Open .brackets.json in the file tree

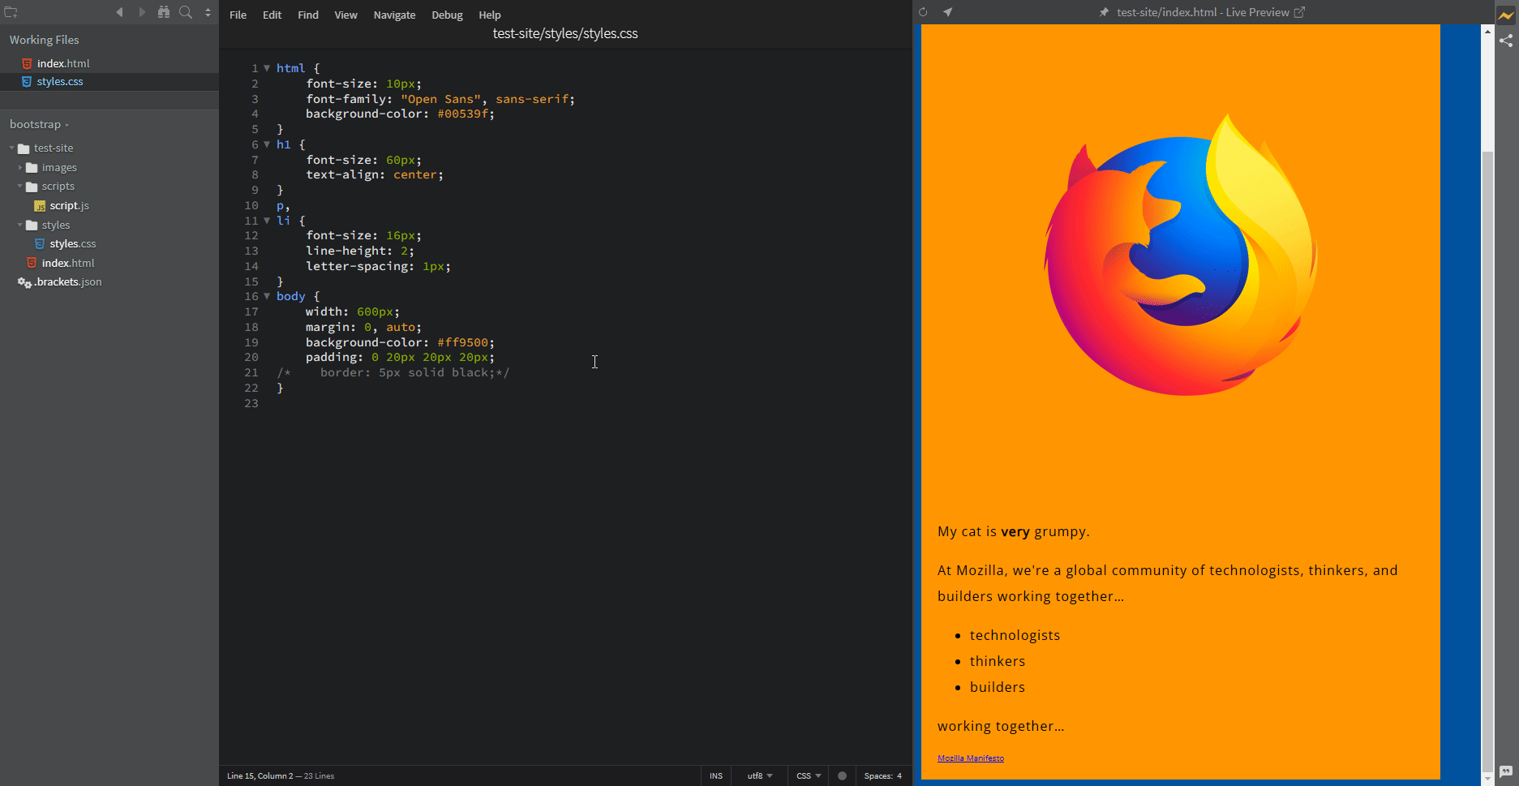click(68, 282)
